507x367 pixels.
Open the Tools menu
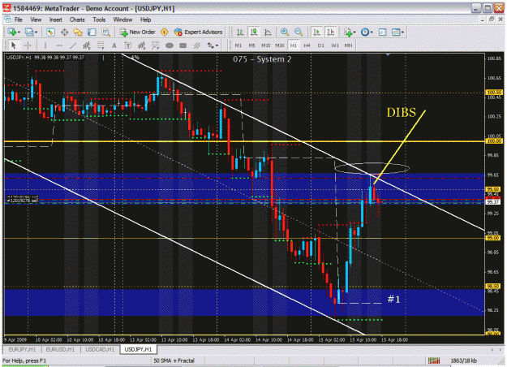pyautogui.click(x=99, y=19)
